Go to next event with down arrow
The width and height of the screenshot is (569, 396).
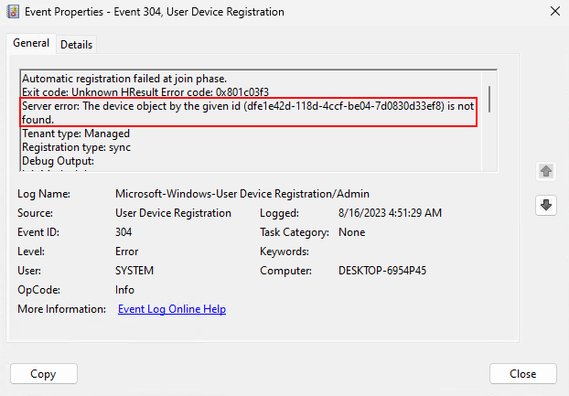tap(546, 206)
